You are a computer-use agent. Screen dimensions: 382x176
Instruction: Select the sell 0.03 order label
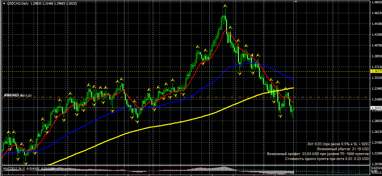pyautogui.click(x=18, y=96)
